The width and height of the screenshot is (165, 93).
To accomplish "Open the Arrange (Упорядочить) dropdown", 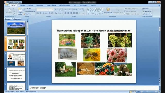I will click(108, 11).
